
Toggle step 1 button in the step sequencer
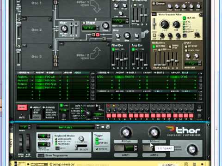click(x=109, y=116)
